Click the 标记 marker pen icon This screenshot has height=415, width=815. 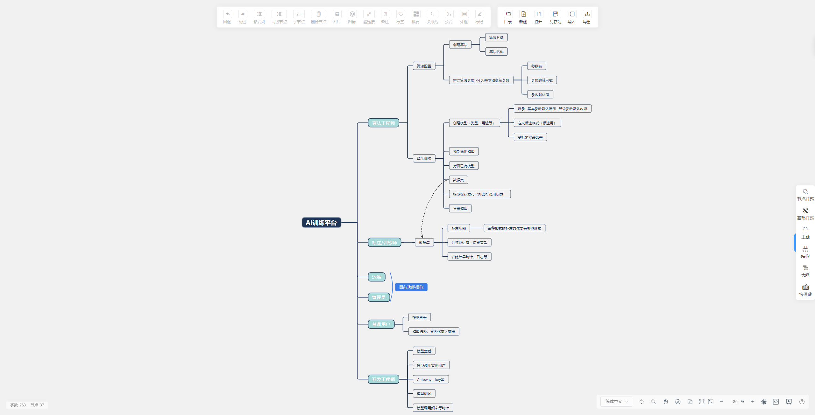tap(479, 14)
